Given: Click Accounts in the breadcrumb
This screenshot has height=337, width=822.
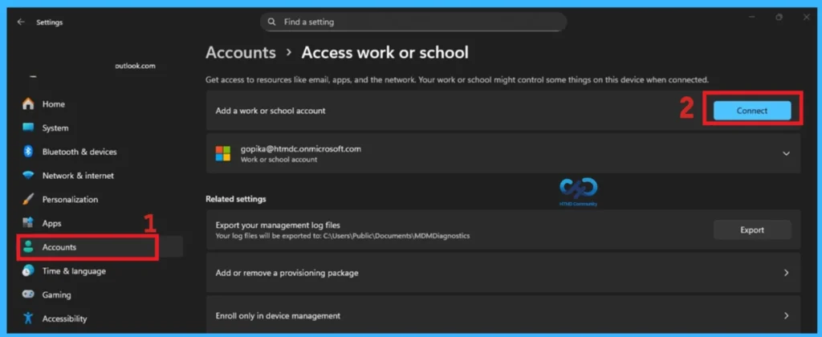Looking at the screenshot, I should click(241, 52).
